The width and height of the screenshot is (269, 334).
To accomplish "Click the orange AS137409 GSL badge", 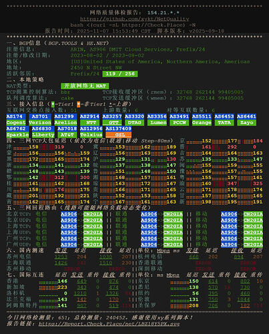I will [x=118, y=132].
